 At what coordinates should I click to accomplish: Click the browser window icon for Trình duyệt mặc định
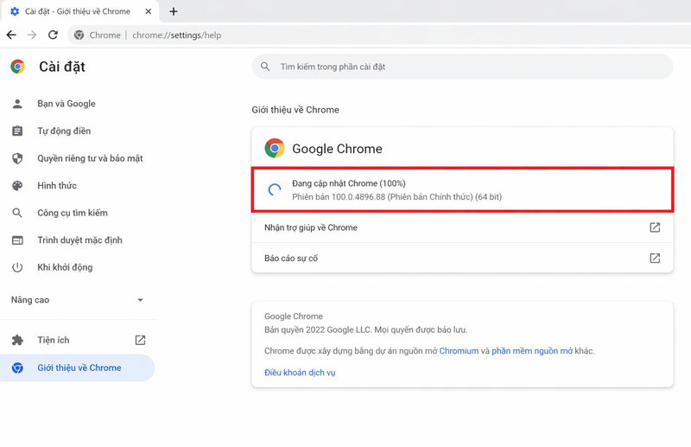17,240
